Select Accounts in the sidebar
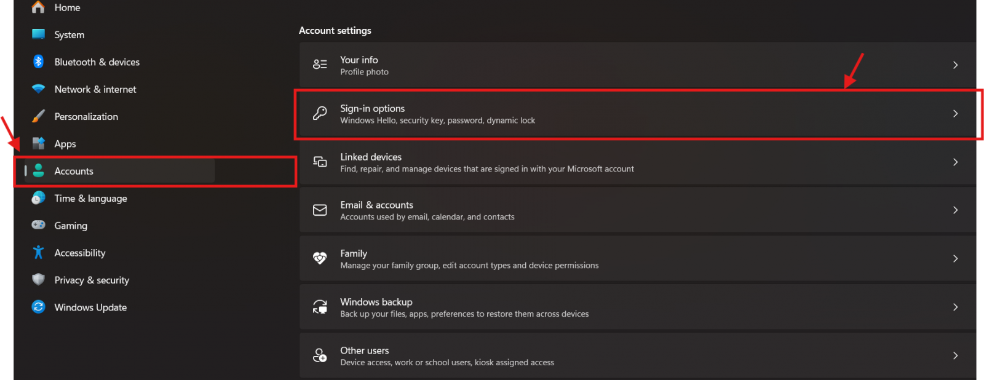984x380 pixels. point(74,172)
